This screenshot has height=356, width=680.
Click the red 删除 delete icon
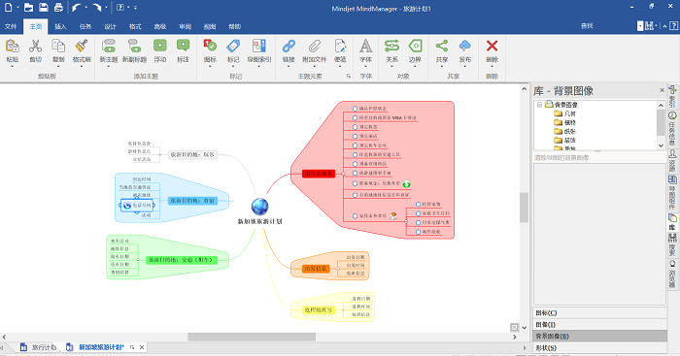tap(492, 46)
